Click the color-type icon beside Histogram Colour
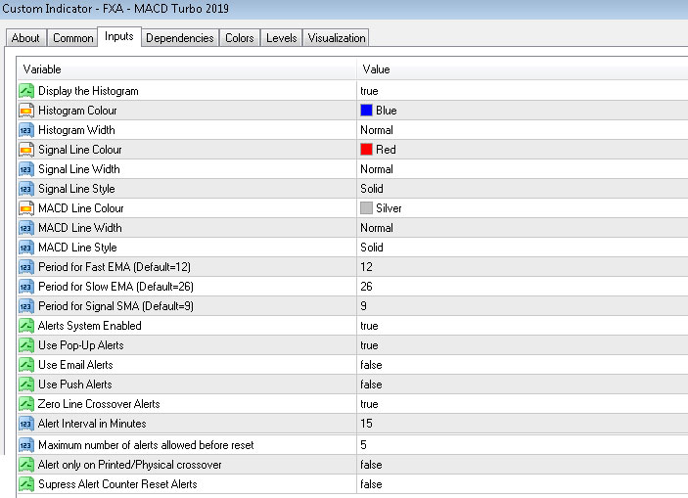The height and width of the screenshot is (498, 688). [26, 111]
